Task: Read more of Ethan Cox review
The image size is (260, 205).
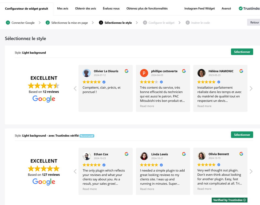Action: 89,189
